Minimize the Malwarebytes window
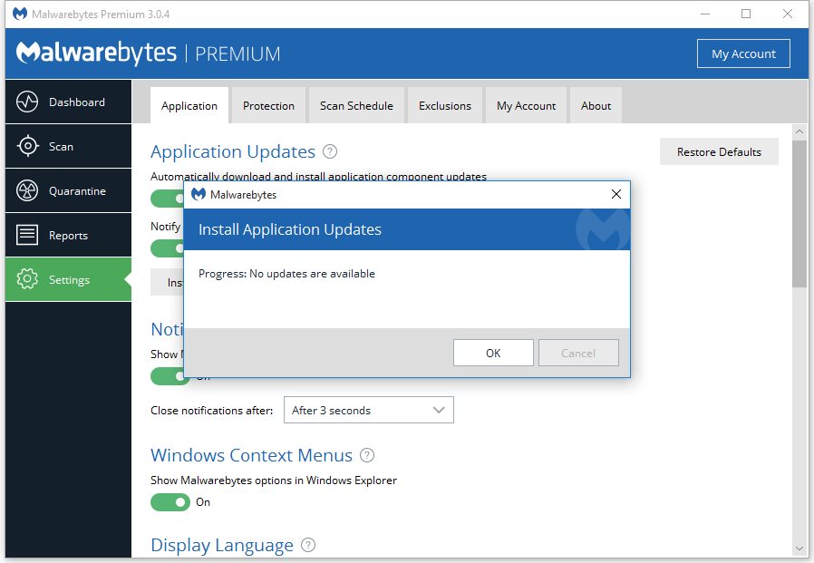This screenshot has height=563, width=814. pyautogui.click(x=705, y=14)
